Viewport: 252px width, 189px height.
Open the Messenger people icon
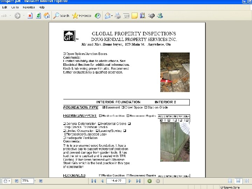click(x=160, y=16)
